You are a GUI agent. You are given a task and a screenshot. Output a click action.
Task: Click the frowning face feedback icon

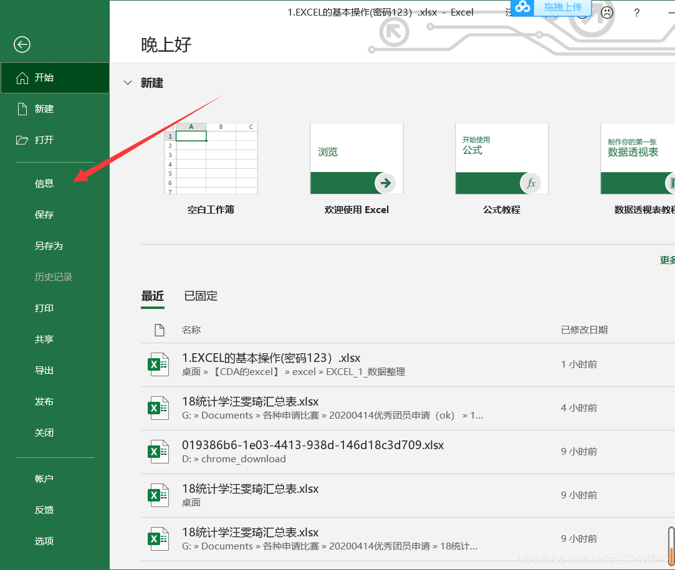607,12
